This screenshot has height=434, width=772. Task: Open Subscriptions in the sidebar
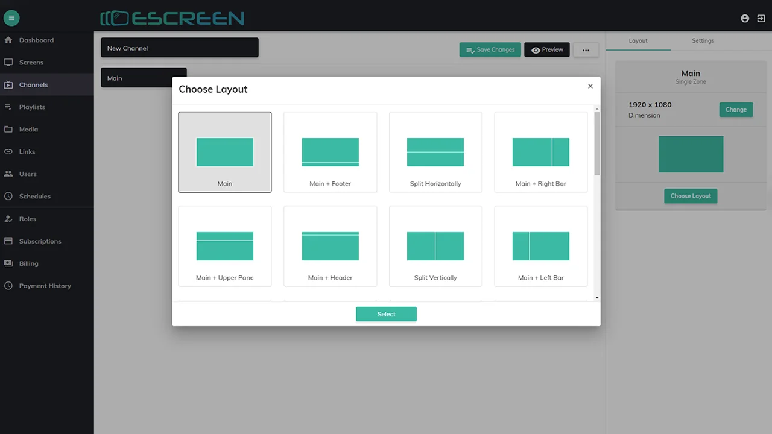coord(40,241)
